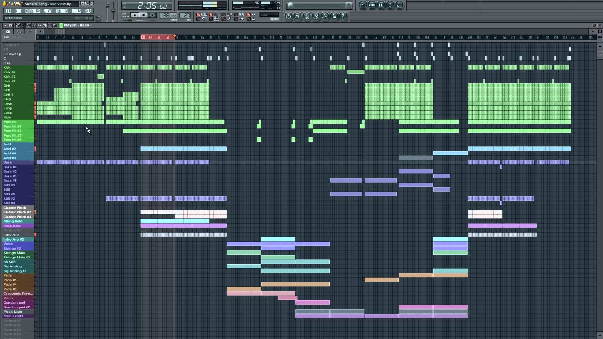The width and height of the screenshot is (603, 339).
Task: Select the playlist slip tool
Action: tap(39, 25)
